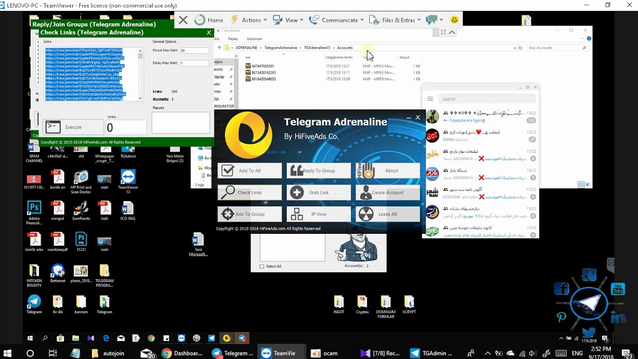
Task: Click the Reports text box
Action: coord(180,123)
